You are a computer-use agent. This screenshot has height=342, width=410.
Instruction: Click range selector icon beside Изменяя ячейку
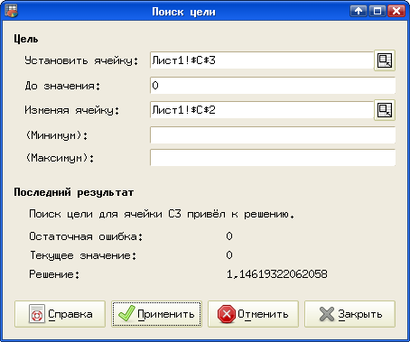click(x=385, y=110)
